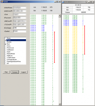The width and height of the screenshot is (95, 106).
Task: Click the Print button
Action: tap(6, 72)
